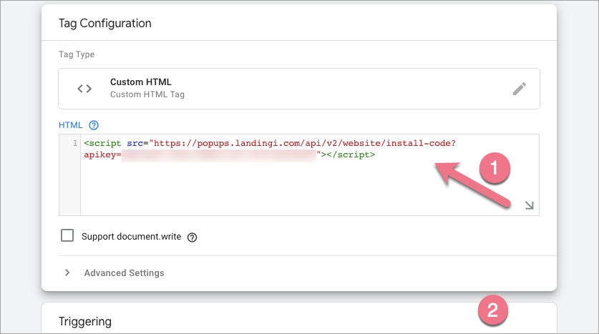Click the Custom HTML code brackets icon
599x334 pixels.
(84, 89)
